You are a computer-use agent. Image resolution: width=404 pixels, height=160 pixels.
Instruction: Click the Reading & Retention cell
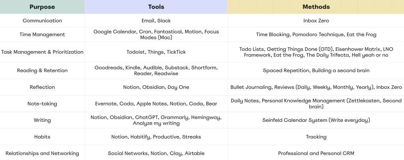pyautogui.click(x=42, y=70)
